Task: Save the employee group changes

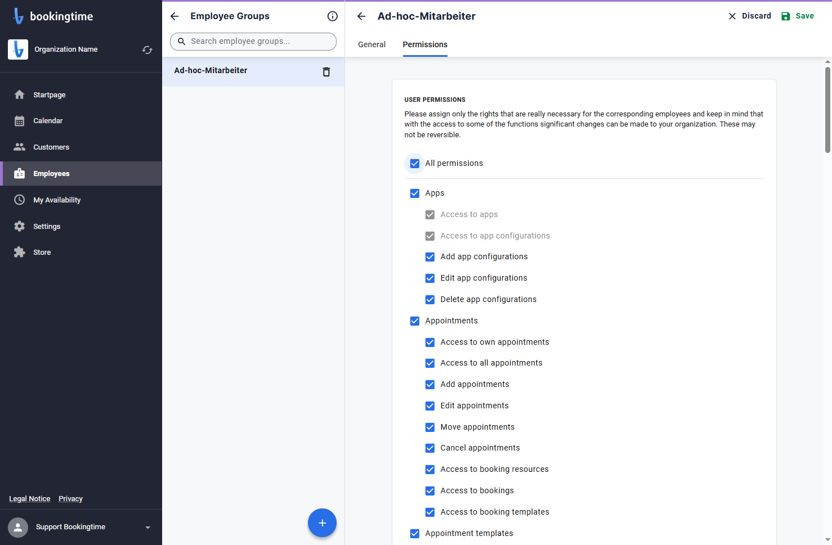Action: (798, 16)
